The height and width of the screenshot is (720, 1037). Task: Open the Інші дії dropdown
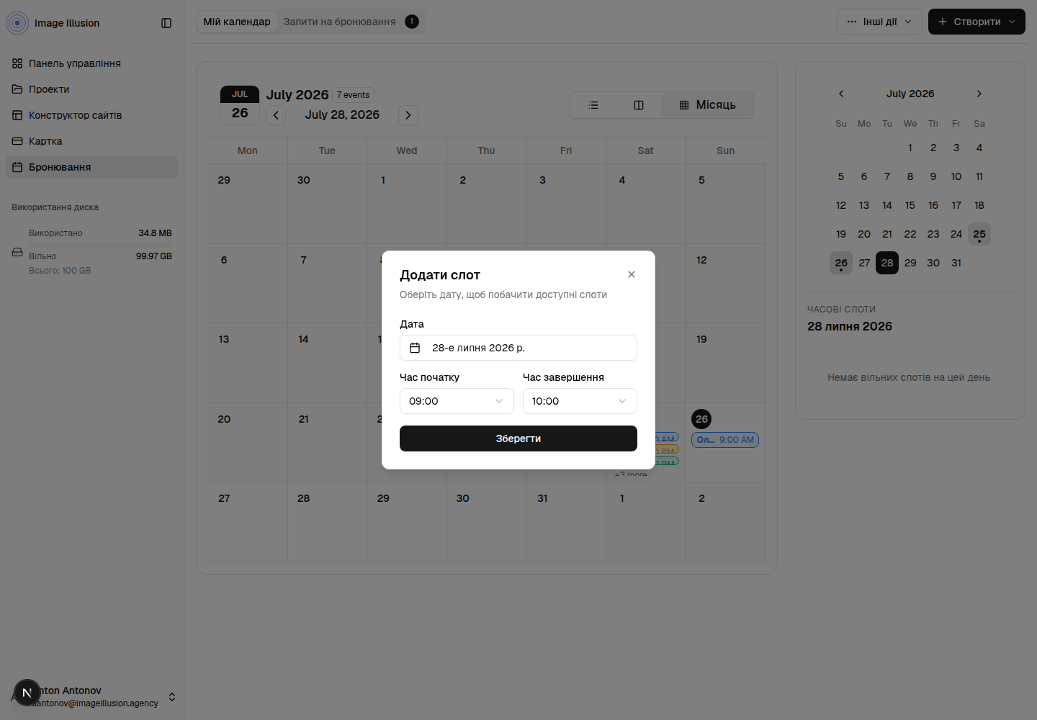point(879,22)
